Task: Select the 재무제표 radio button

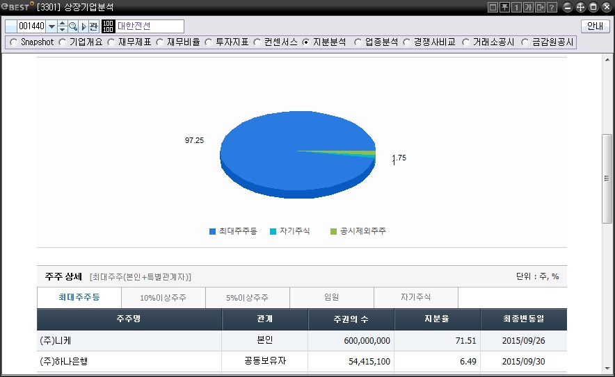Action: point(111,42)
